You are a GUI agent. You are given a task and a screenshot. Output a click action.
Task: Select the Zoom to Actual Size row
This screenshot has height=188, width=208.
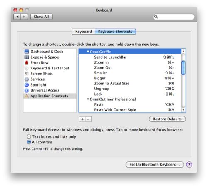point(130,84)
